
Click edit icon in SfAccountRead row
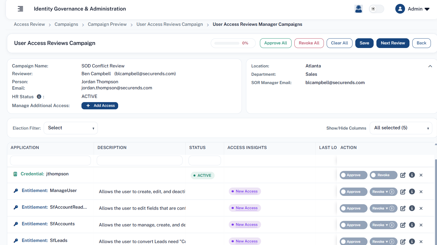(403, 208)
